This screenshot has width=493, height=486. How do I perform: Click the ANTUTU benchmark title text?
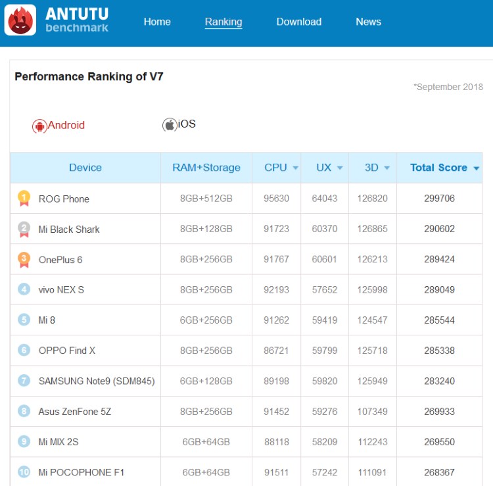pos(77,20)
